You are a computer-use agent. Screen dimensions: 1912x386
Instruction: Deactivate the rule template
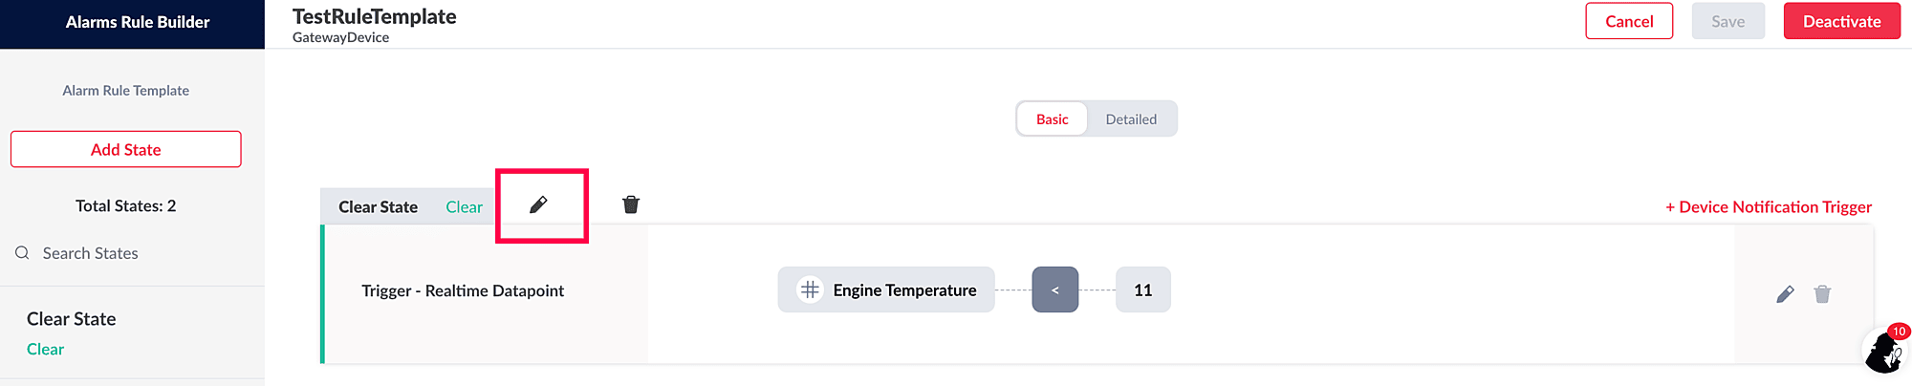(x=1841, y=21)
